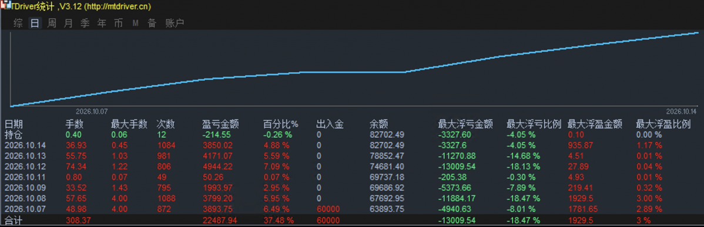Click the MTDriver app icon in title bar
The height and width of the screenshot is (227, 704).
click(x=6, y=6)
